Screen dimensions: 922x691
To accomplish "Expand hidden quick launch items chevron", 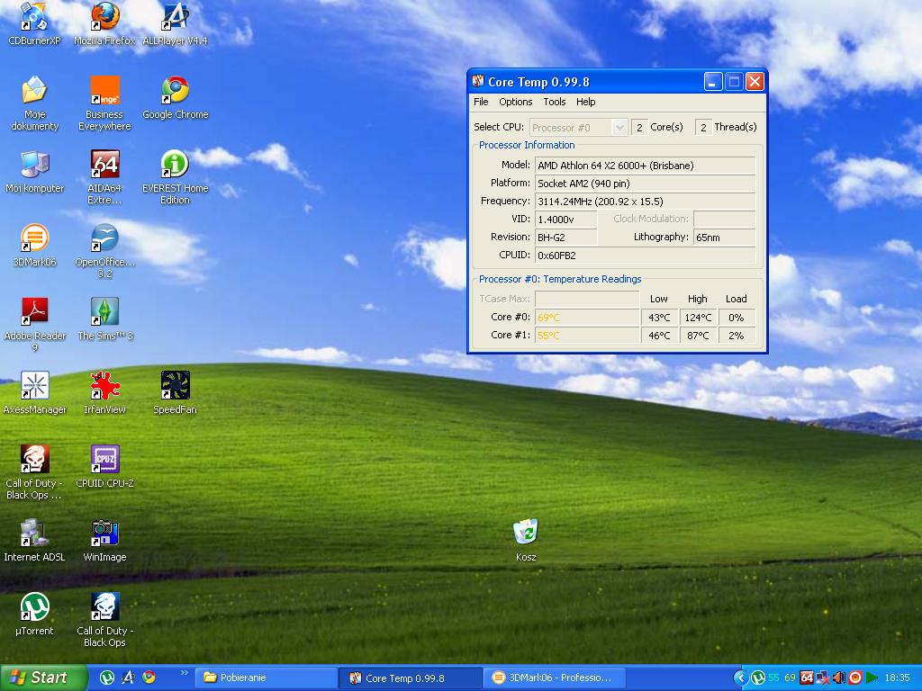I will pos(185,673).
